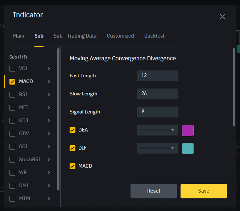Open OBV settings chevron
Image resolution: width=240 pixels, height=211 pixels.
coord(49,133)
